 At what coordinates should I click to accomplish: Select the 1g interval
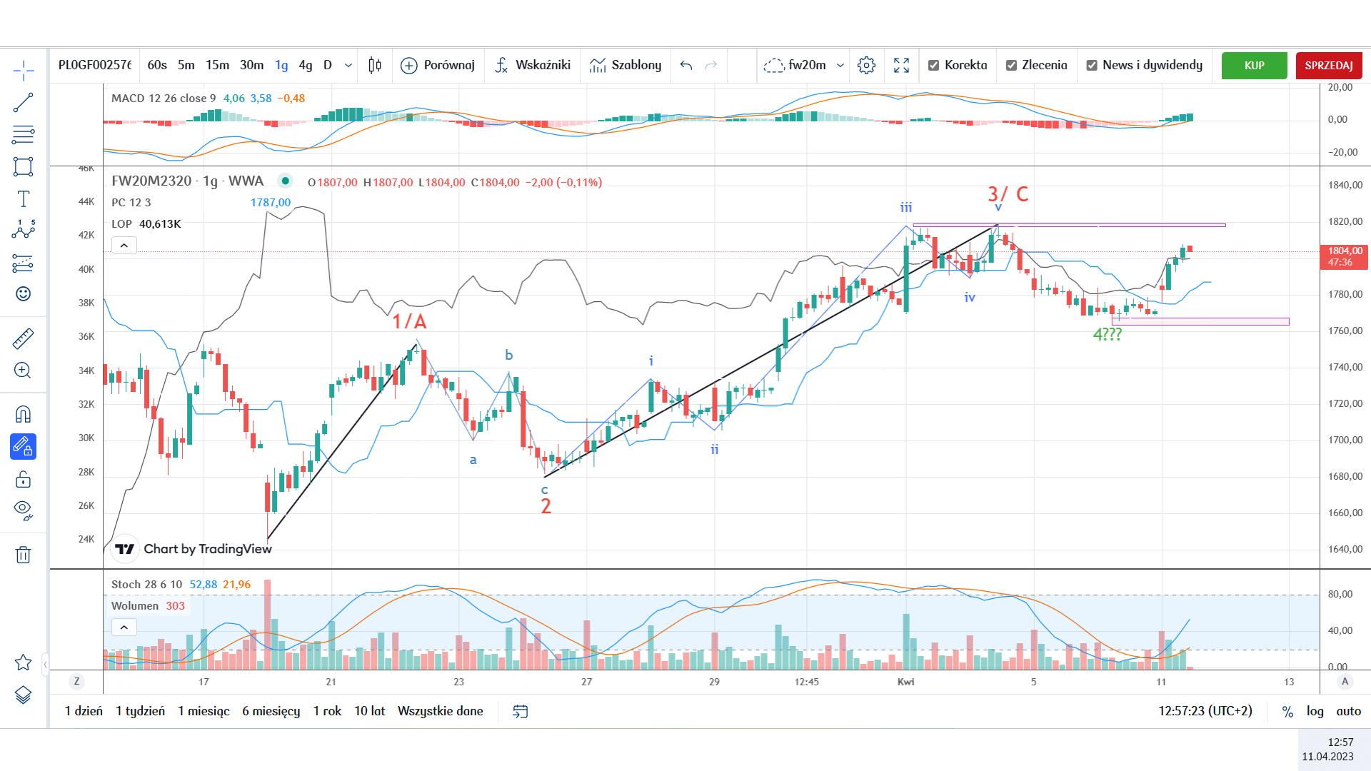pyautogui.click(x=282, y=65)
